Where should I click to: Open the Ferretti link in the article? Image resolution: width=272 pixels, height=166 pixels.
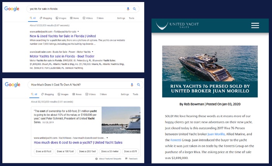176,140
